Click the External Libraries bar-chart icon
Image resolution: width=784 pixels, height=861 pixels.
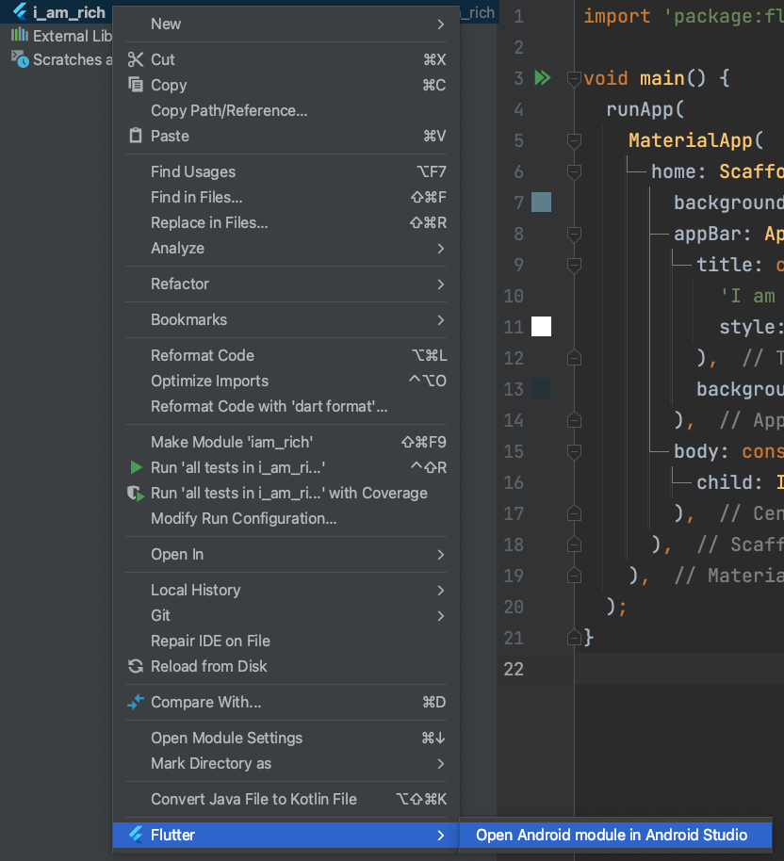coord(20,35)
